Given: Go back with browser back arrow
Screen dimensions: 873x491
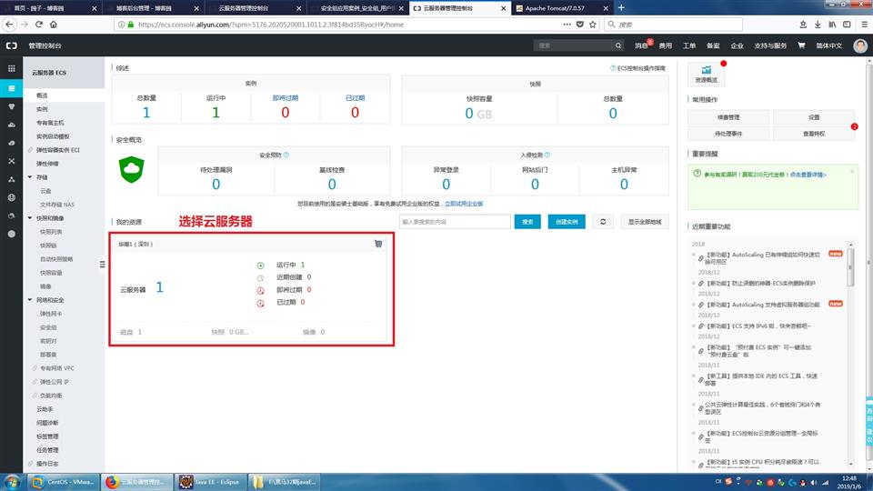Looking at the screenshot, I should click(9, 25).
